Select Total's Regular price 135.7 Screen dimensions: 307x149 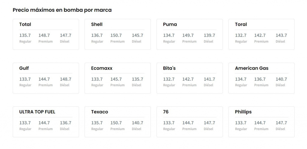coord(25,35)
